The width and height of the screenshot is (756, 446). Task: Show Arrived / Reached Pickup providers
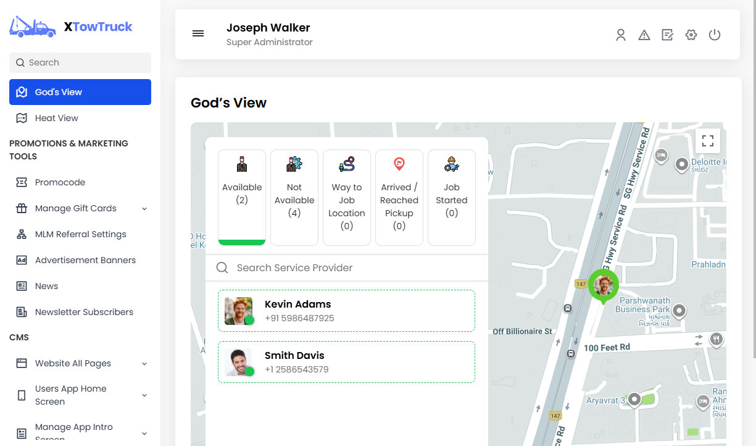point(399,196)
